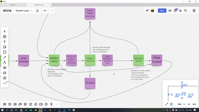Image resolution: width=199 pixels, height=112 pixels.
Task: Select the Shape rectangle tool
Action: point(5,52)
